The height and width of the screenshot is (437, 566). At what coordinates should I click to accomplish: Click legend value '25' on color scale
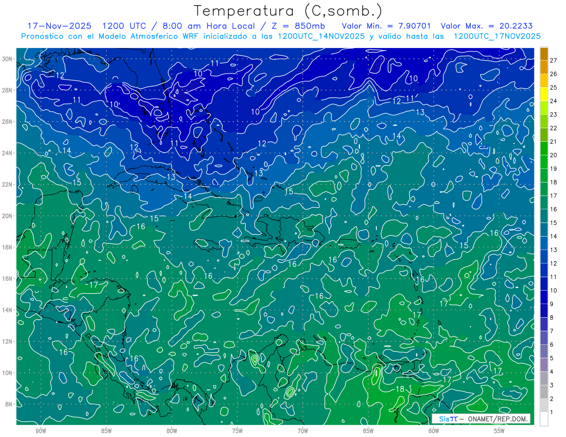pos(554,87)
